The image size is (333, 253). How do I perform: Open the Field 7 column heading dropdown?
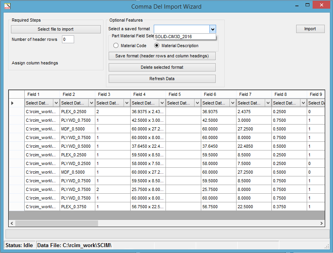point(268,103)
